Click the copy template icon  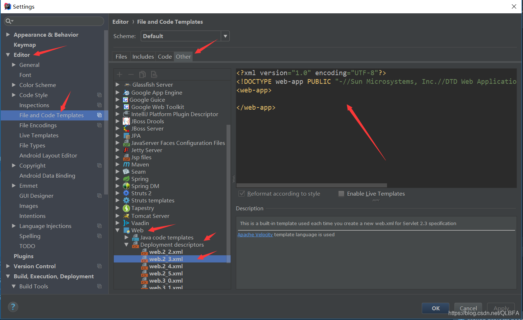[143, 74]
